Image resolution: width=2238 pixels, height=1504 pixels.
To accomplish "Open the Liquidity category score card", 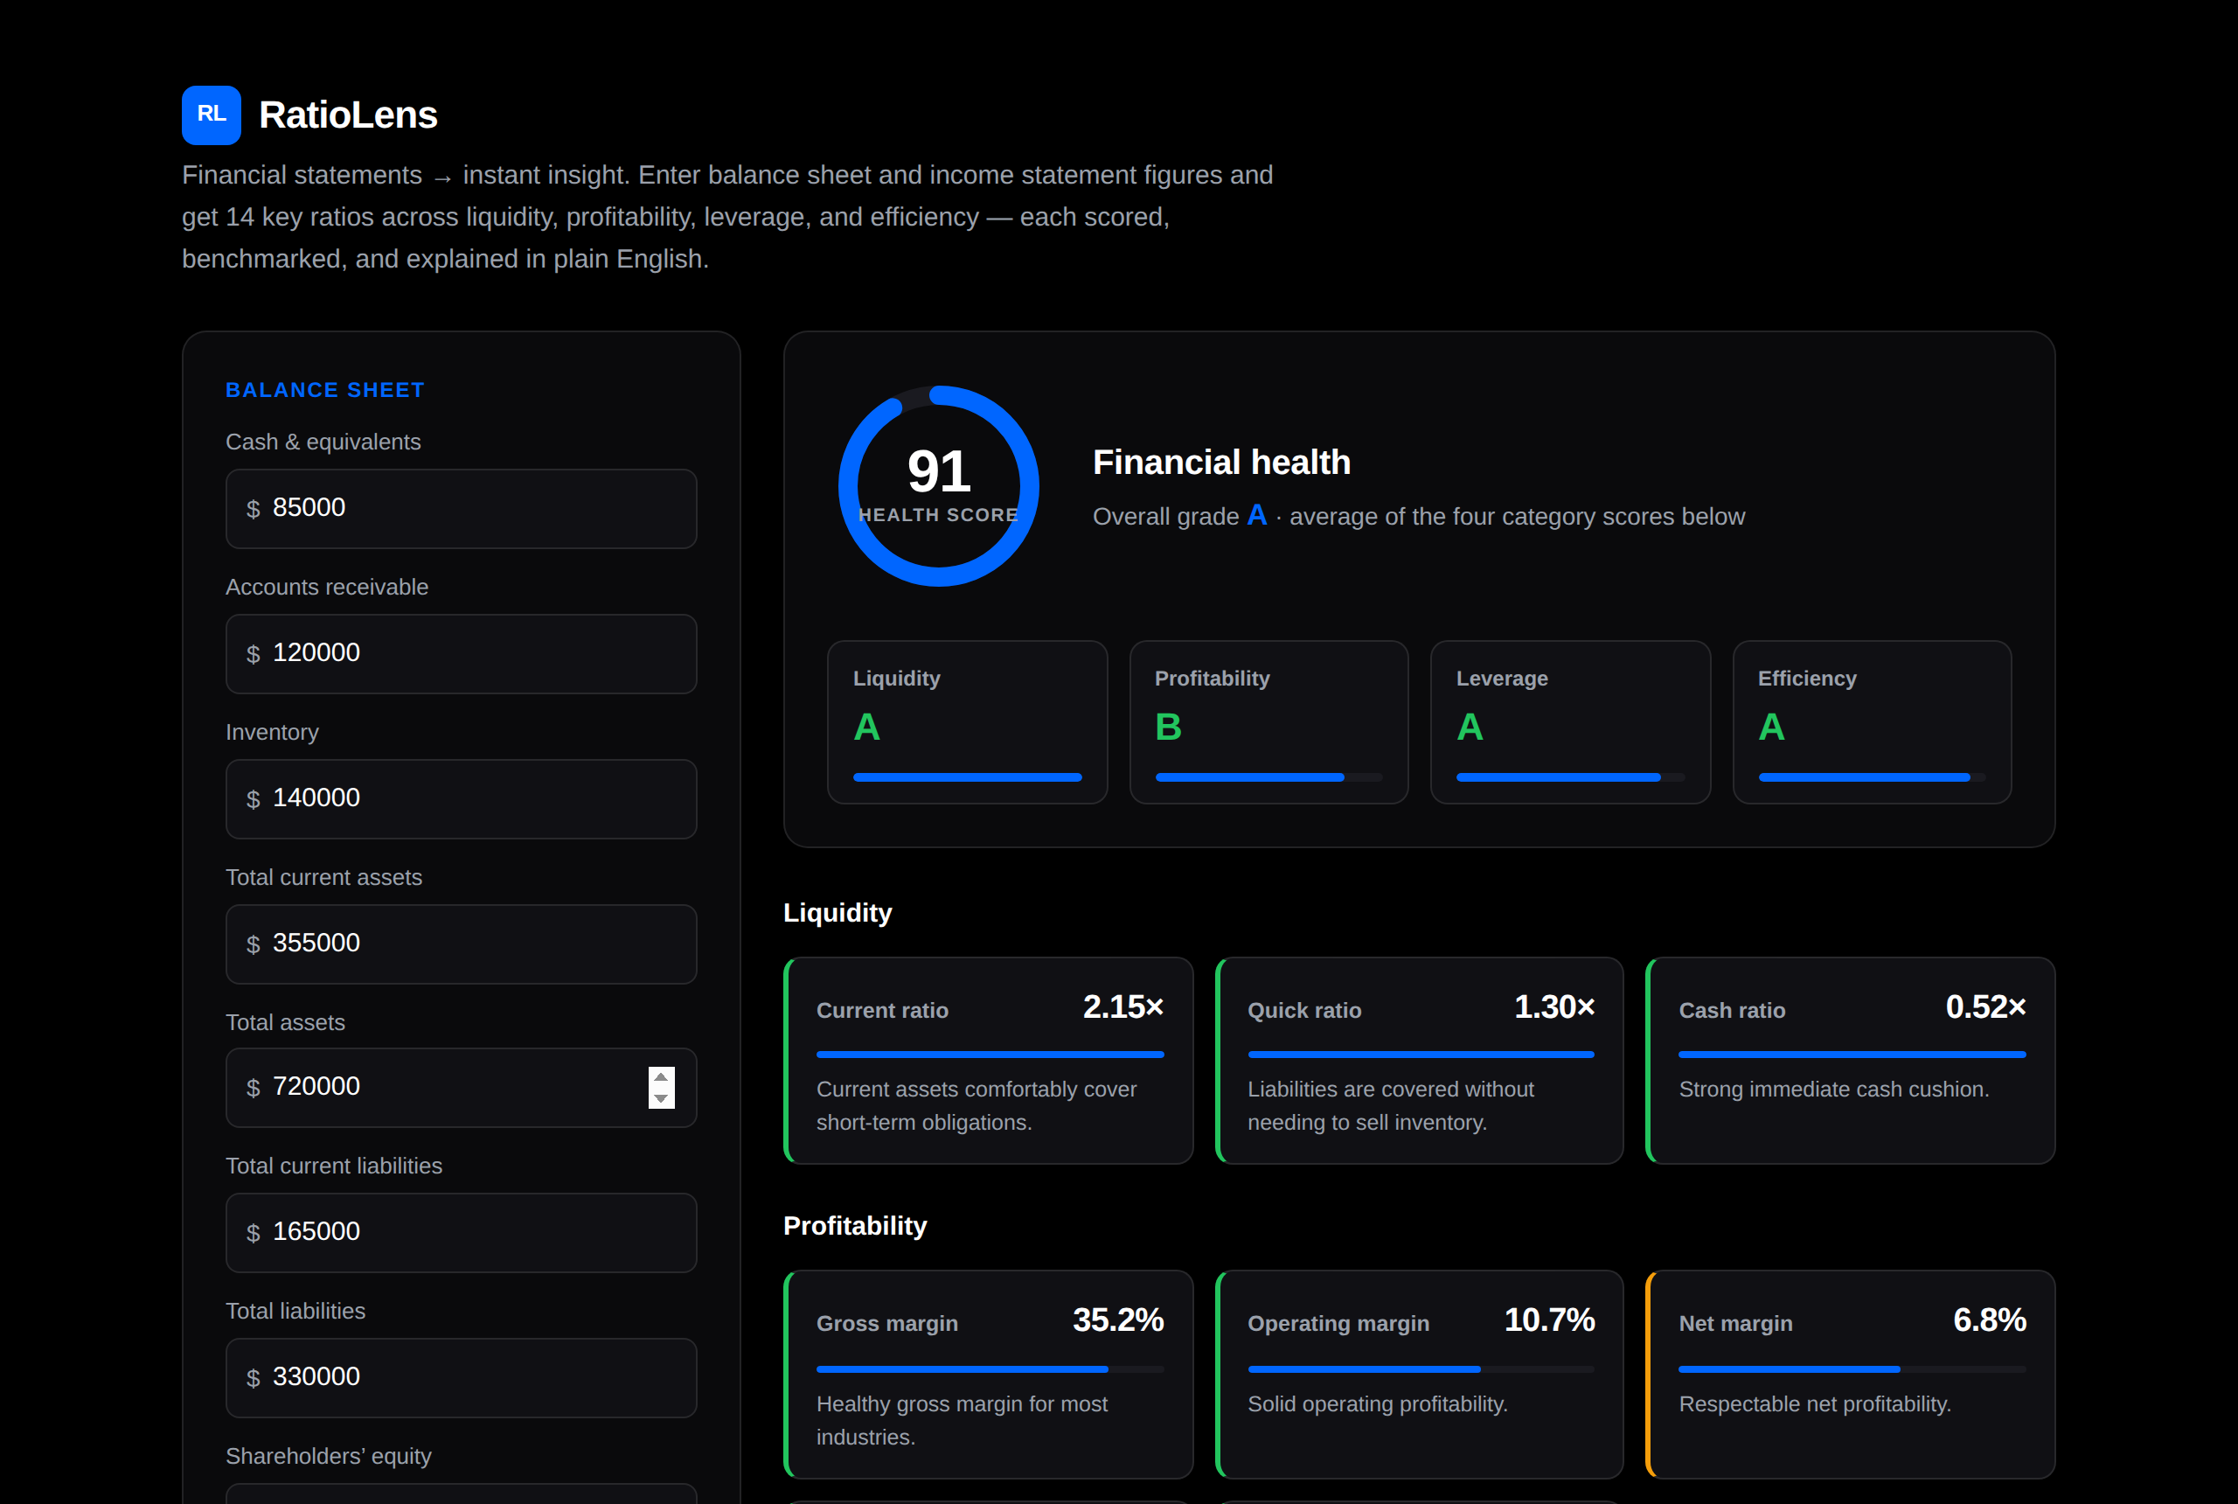I will (x=968, y=722).
